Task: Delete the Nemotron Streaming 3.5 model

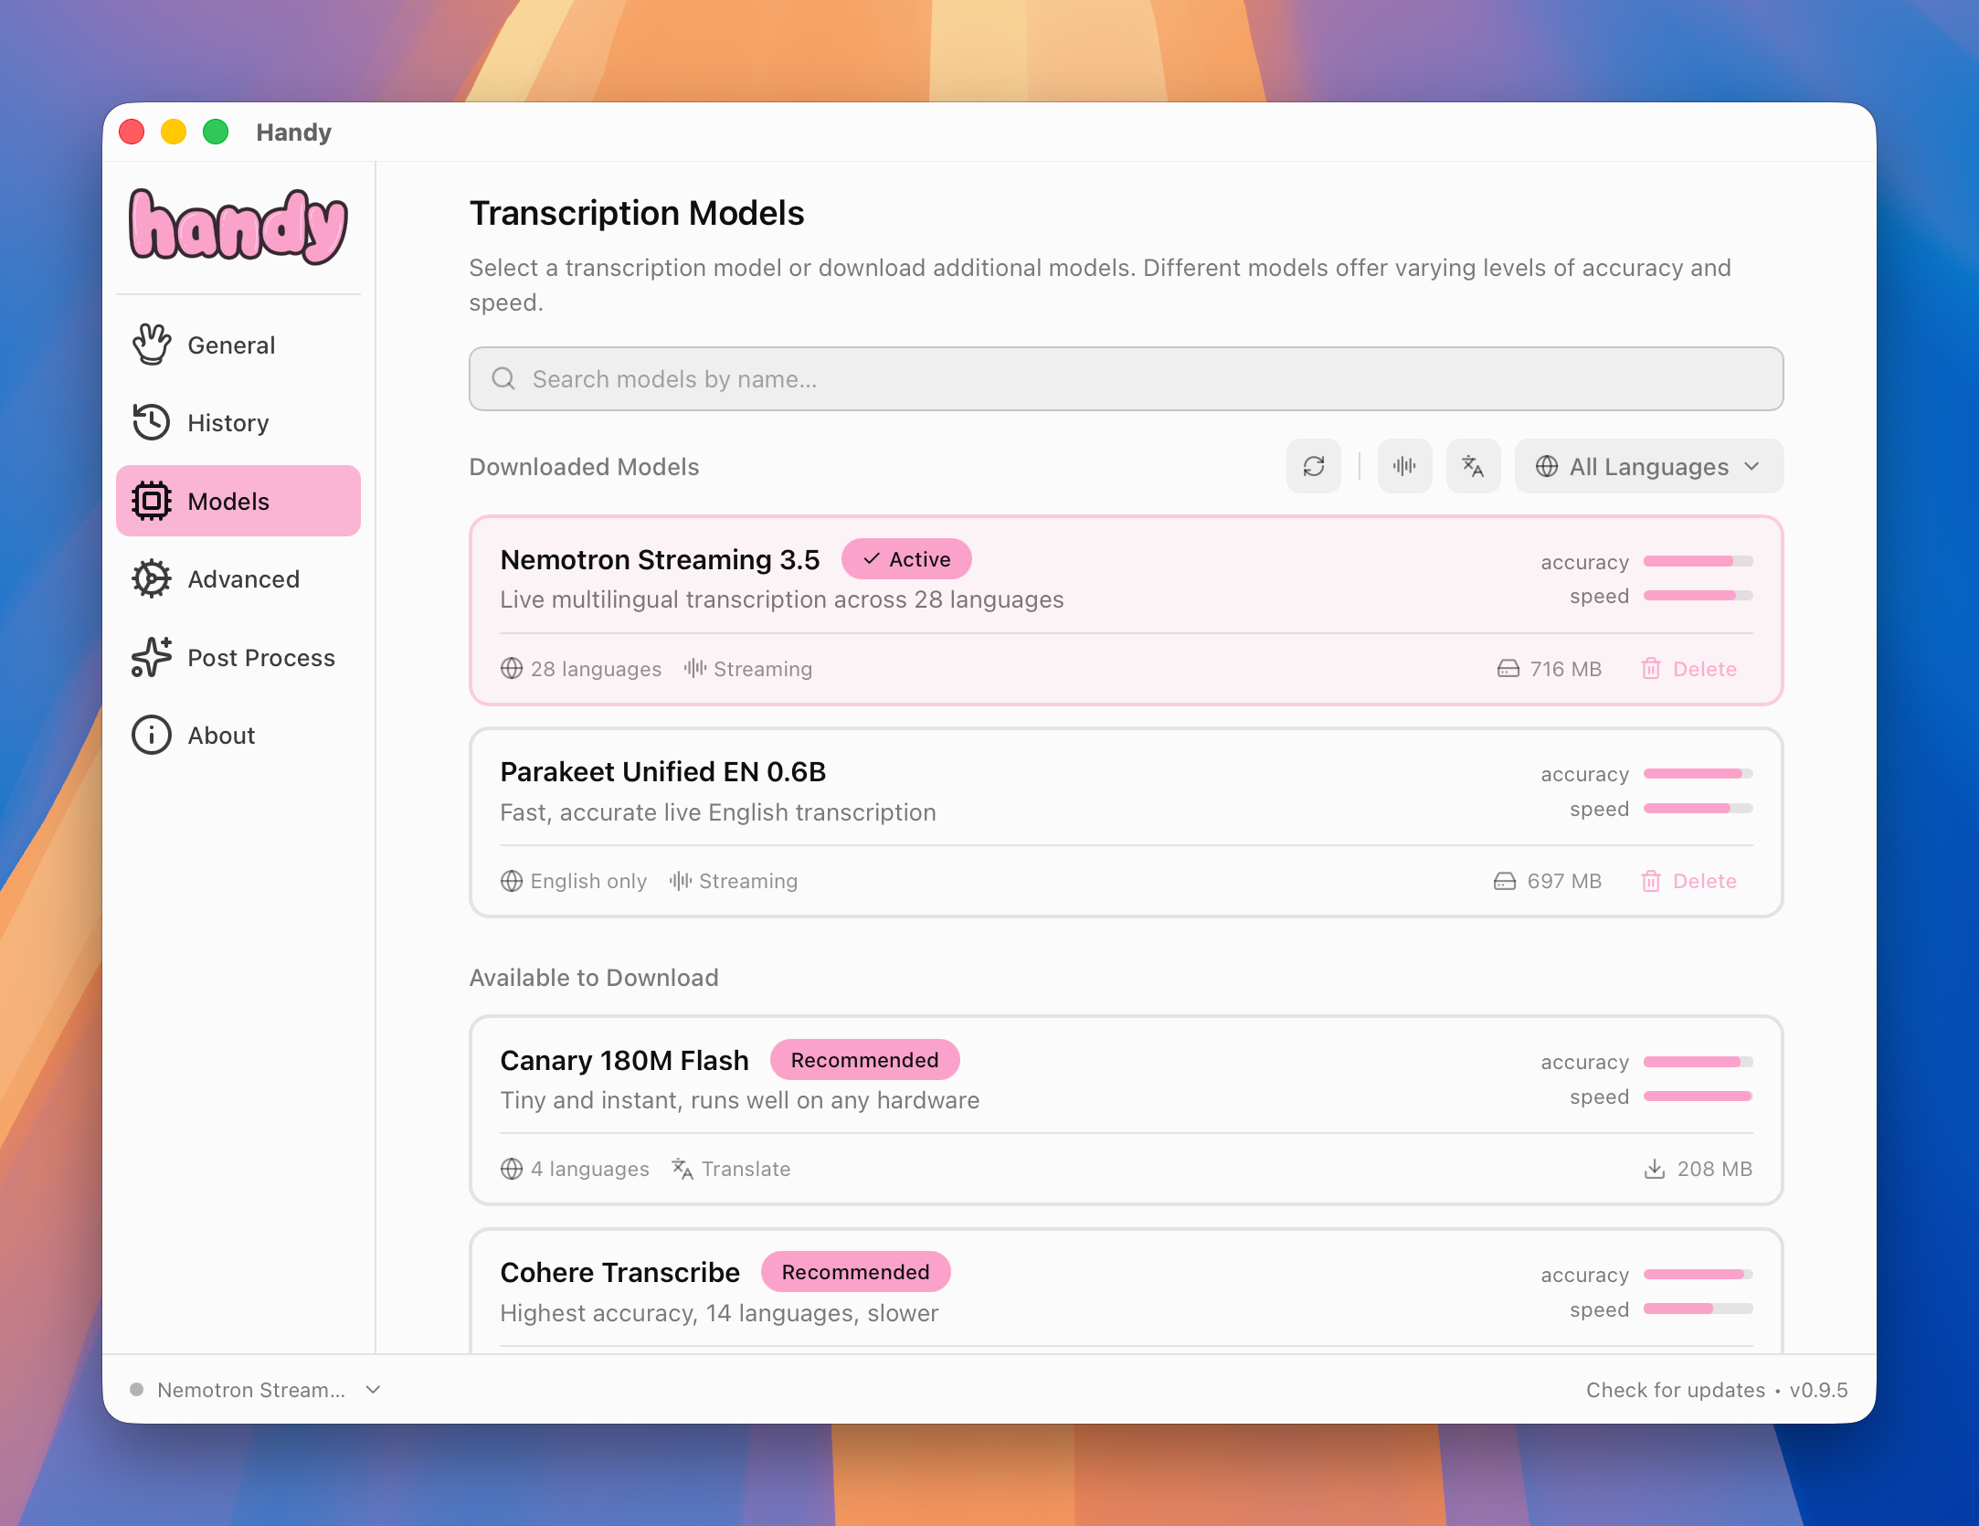Action: [1689, 669]
